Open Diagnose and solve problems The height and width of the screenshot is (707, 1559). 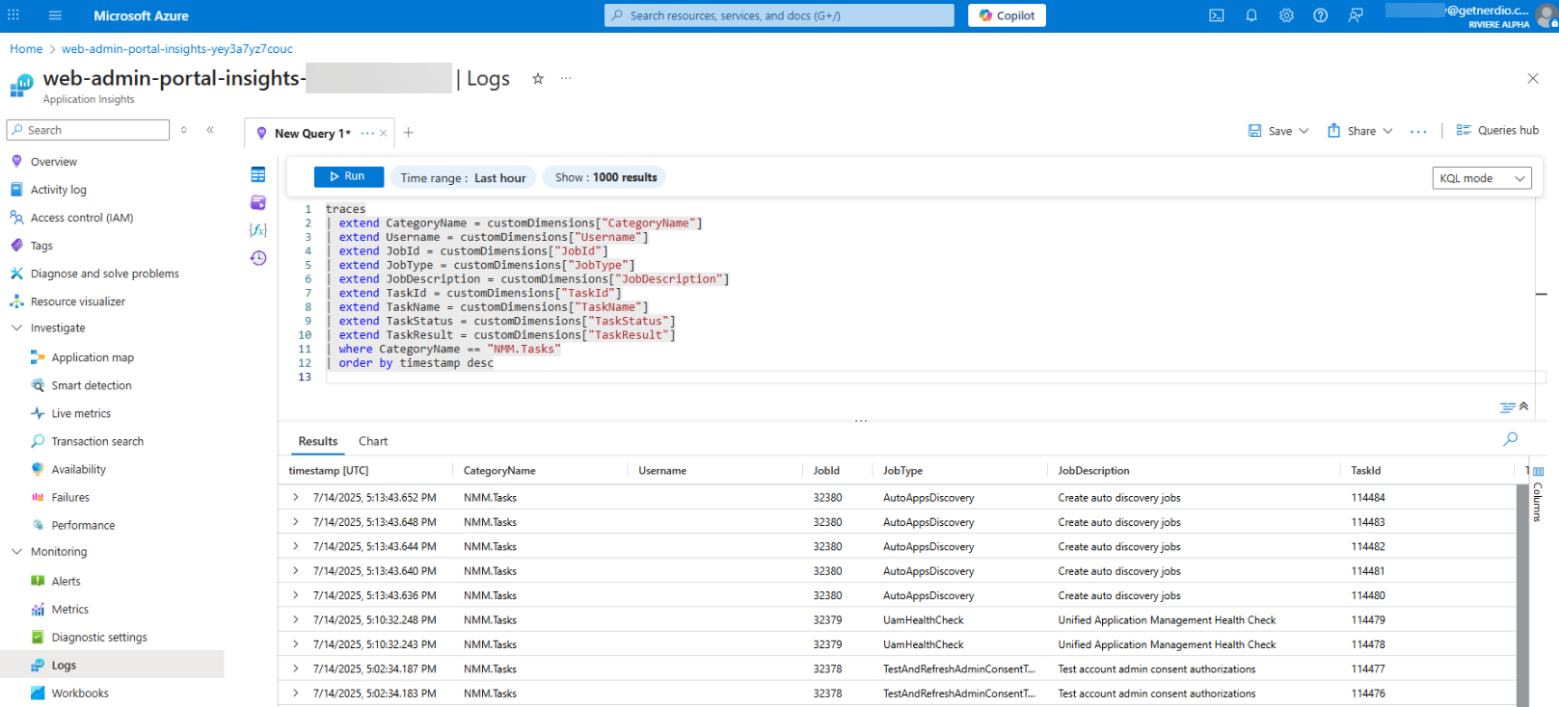(x=105, y=274)
